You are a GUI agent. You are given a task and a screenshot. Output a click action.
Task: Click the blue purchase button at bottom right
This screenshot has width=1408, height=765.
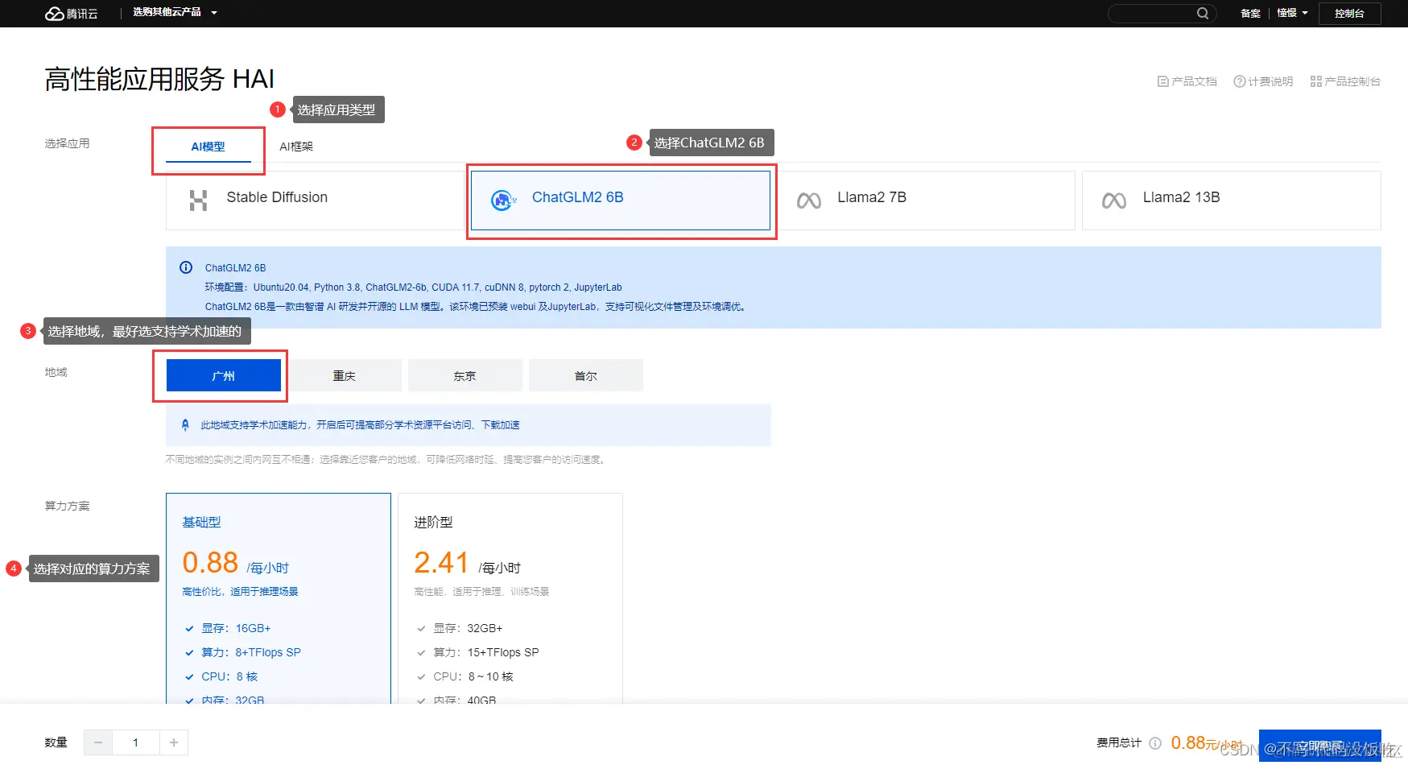click(1320, 746)
